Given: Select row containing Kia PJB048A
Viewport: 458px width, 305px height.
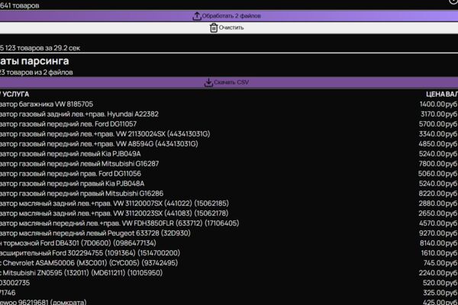Looking at the screenshot, I should coord(229,184).
